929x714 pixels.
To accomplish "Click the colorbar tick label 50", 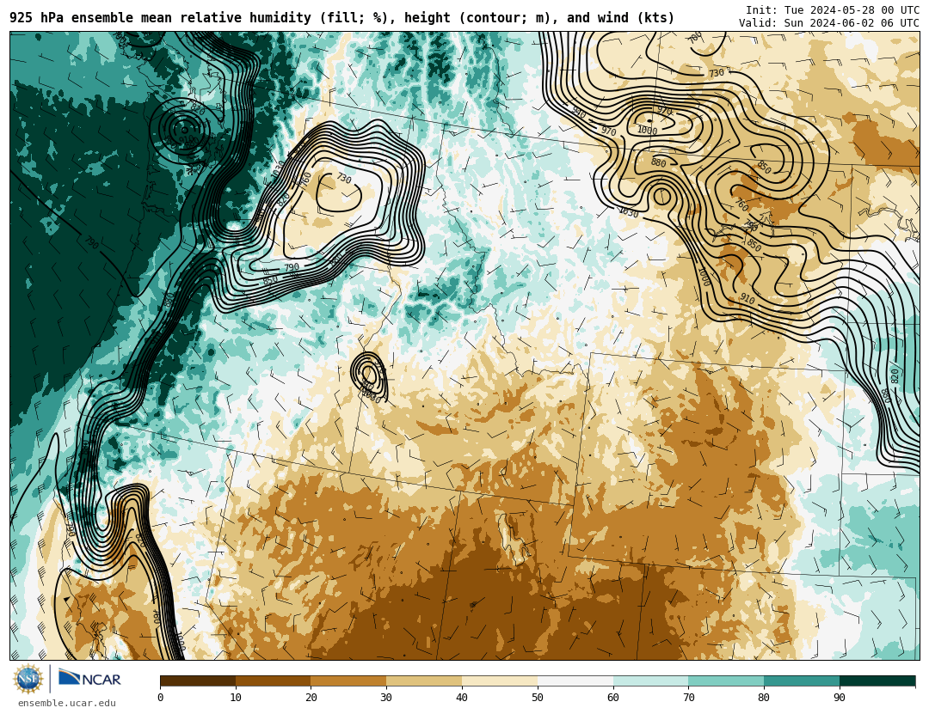I will point(538,698).
